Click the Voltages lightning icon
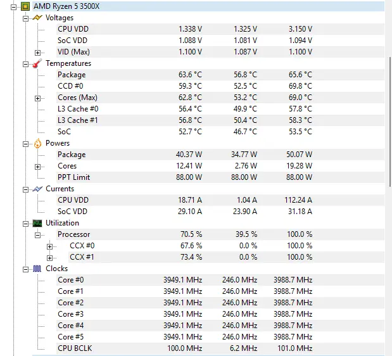Image resolution: width=392 pixels, height=356 pixels. (x=37, y=18)
